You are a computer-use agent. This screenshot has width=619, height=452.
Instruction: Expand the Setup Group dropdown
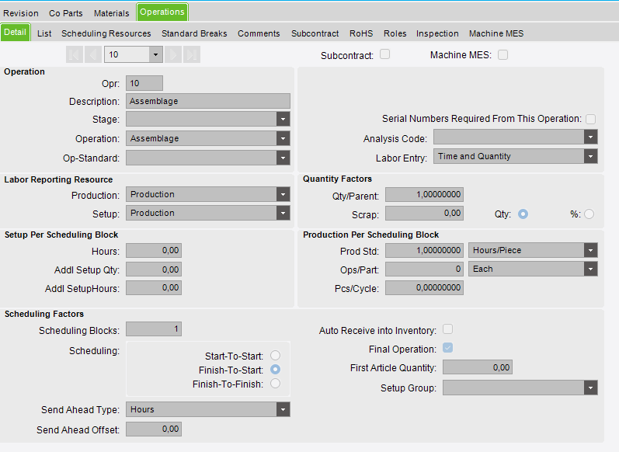click(590, 388)
